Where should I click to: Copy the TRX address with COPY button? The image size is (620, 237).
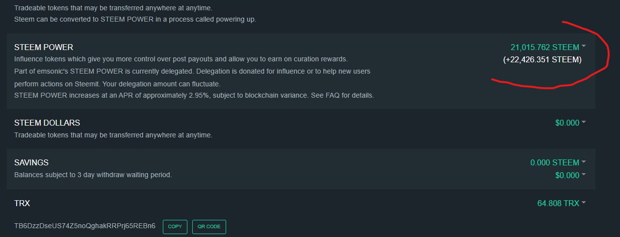pyautogui.click(x=175, y=227)
